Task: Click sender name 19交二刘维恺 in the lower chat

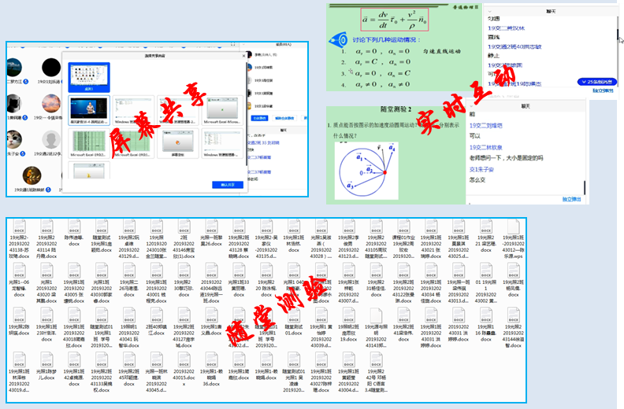Action: 488,125
